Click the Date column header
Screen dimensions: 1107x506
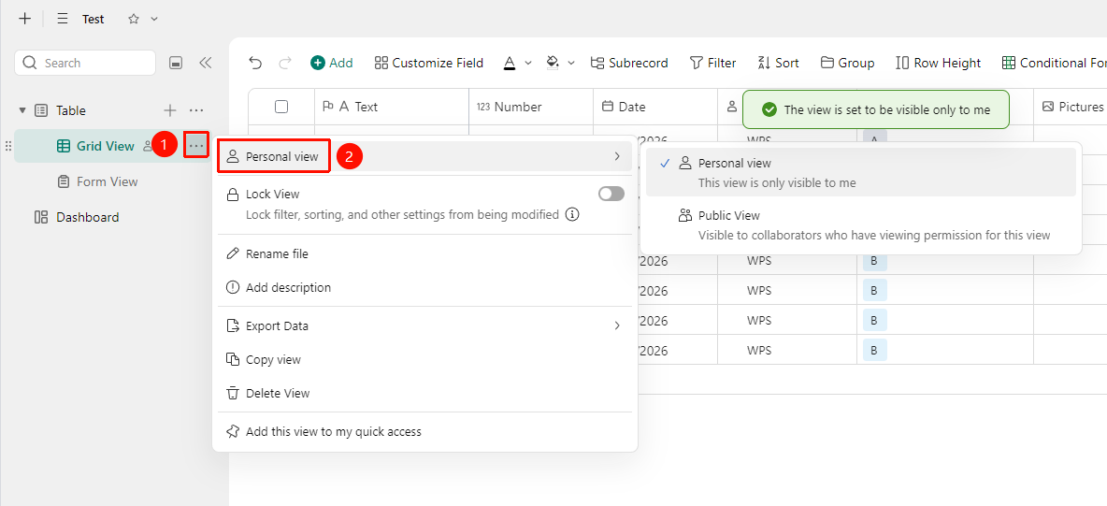(655, 107)
